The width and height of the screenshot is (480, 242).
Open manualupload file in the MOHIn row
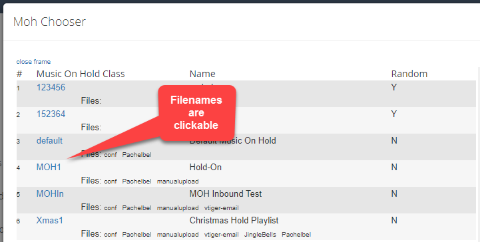(178, 208)
